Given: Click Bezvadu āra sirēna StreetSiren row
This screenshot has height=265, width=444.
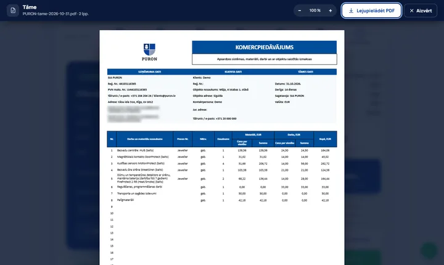Looking at the screenshot, I should click(x=222, y=170).
